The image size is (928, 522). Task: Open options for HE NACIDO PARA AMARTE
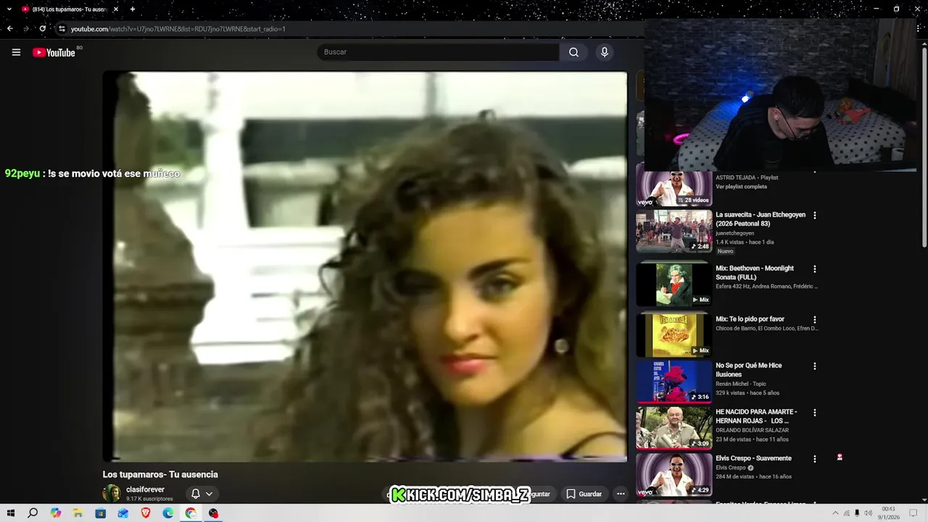point(814,413)
